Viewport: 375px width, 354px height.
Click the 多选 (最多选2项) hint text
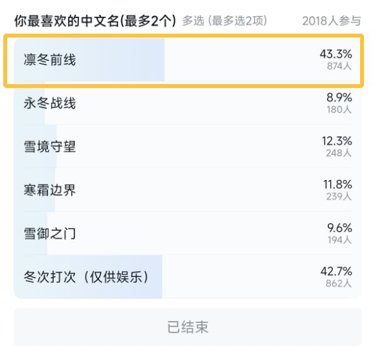[225, 21]
